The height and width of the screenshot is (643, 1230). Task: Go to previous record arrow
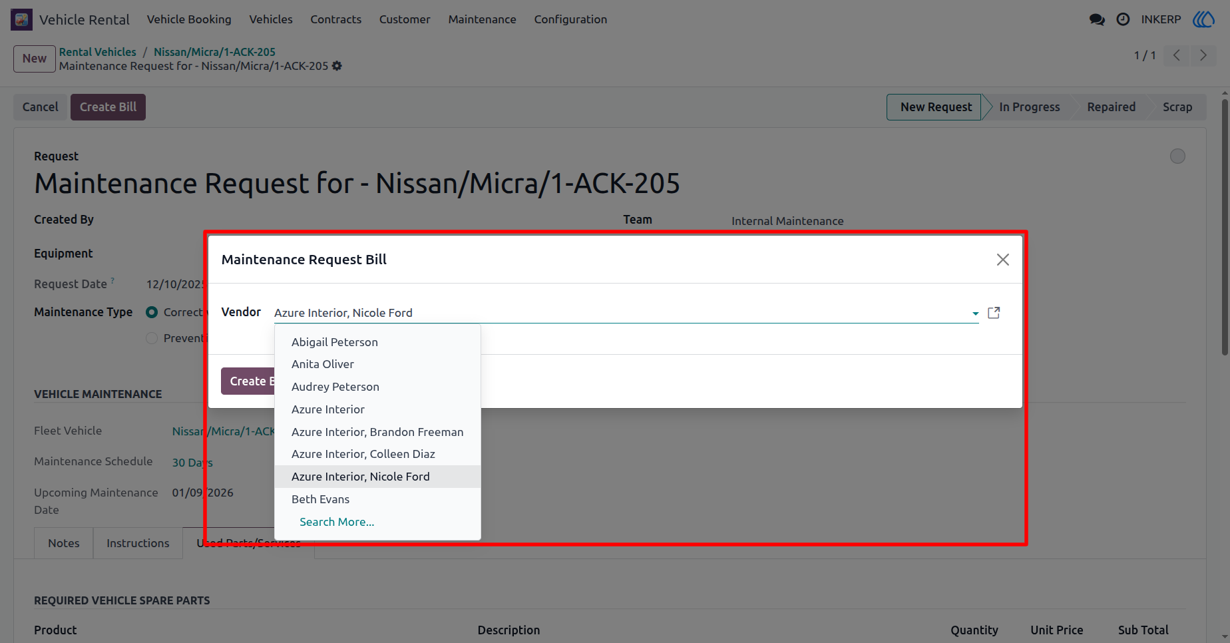[x=1177, y=55]
